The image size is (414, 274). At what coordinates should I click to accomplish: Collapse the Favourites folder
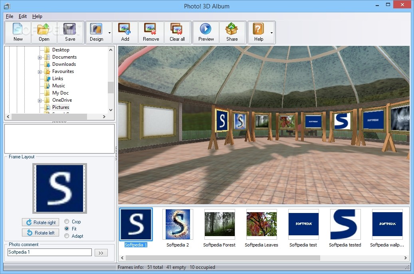click(x=39, y=71)
